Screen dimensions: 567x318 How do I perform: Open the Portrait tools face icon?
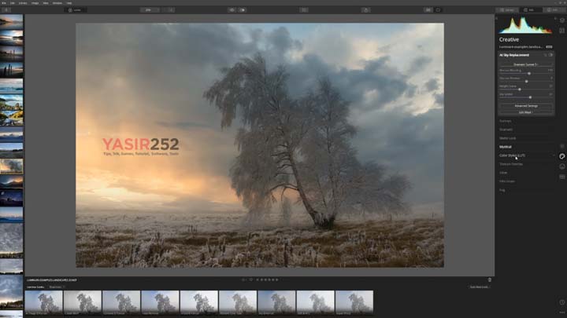(562, 166)
